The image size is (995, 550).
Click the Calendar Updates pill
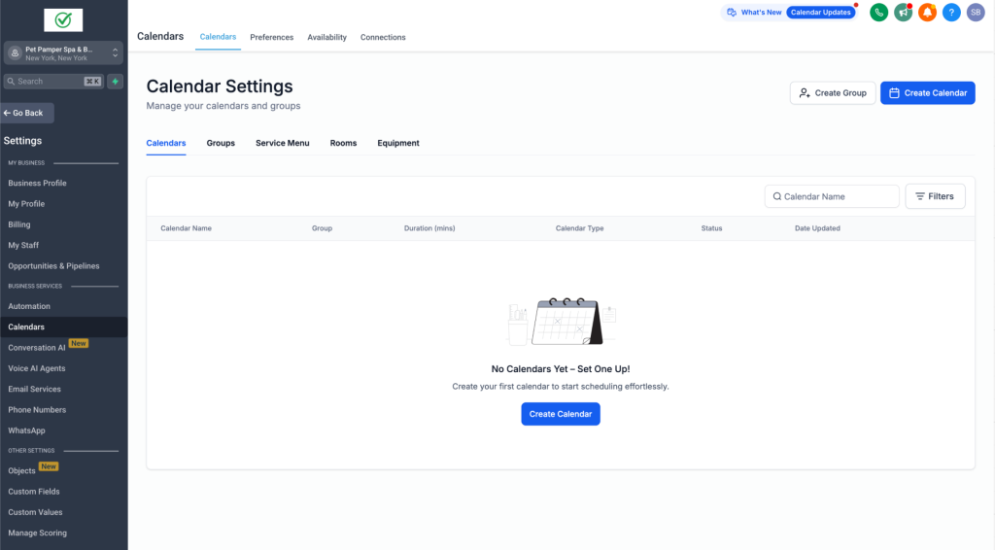(x=820, y=12)
